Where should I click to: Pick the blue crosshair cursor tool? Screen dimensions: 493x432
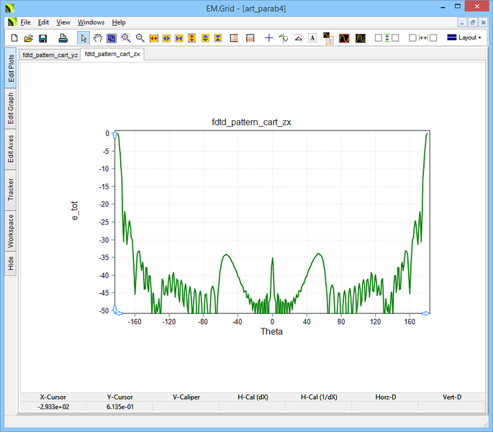(x=269, y=37)
